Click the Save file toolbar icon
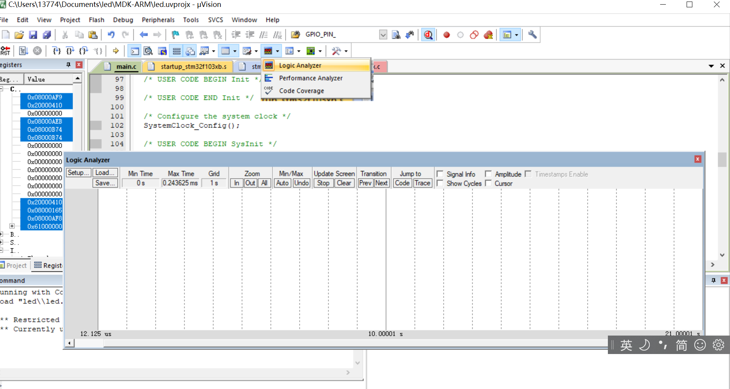Viewport: 730px width, 389px height. click(x=33, y=35)
